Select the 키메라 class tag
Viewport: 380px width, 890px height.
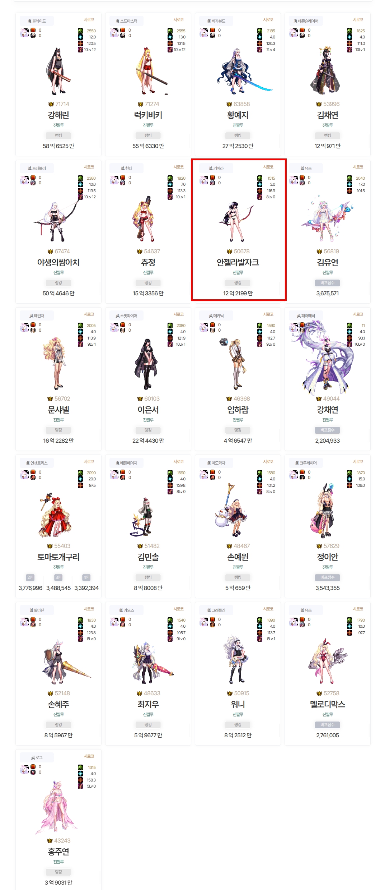pyautogui.click(x=216, y=169)
